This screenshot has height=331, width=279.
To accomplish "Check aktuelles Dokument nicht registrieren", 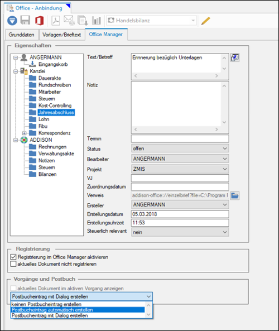I will coord(13,264).
